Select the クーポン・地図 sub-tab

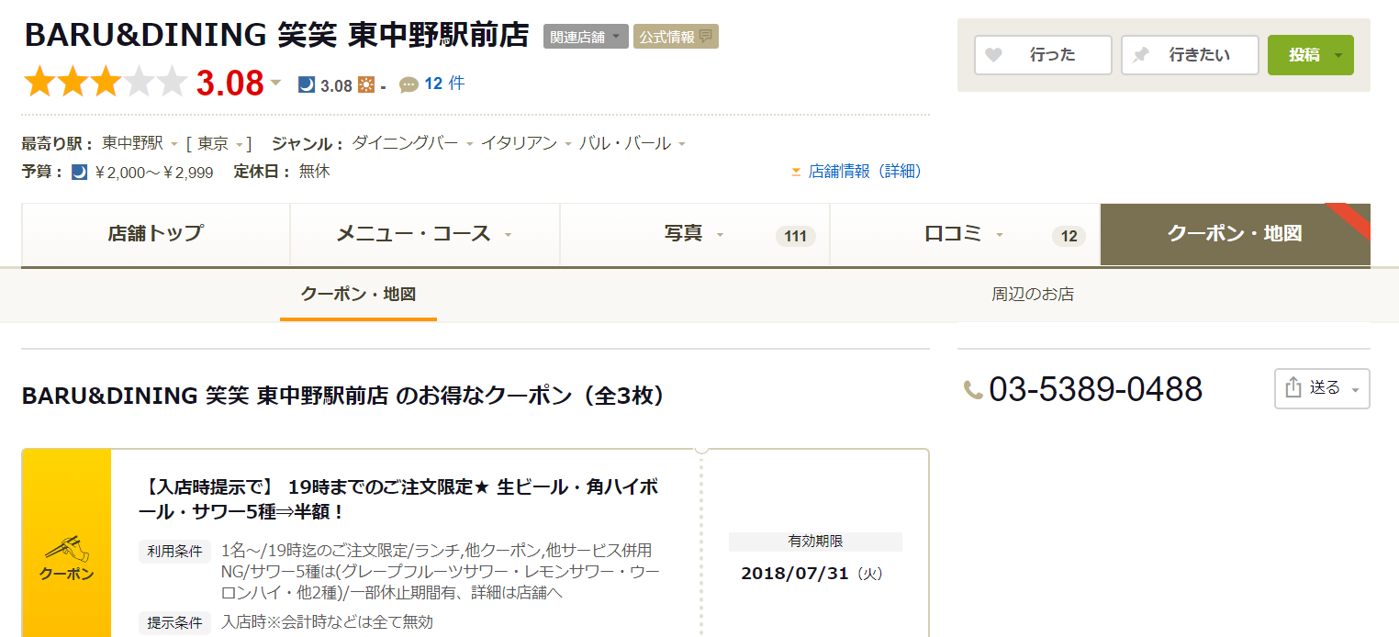coord(358,295)
